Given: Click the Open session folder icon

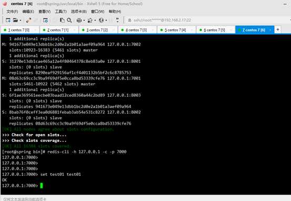Looking at the screenshot, I should (x=15, y=20).
